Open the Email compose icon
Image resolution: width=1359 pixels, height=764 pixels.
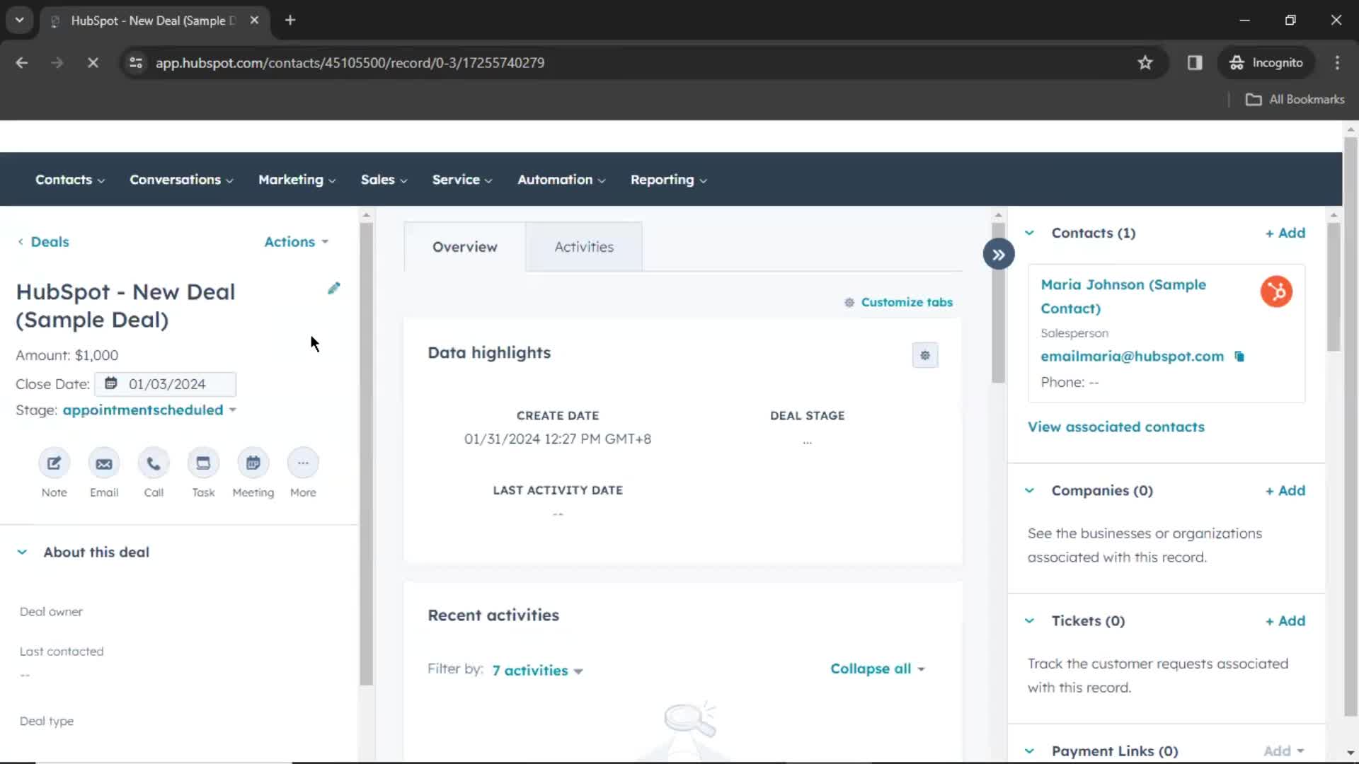click(104, 463)
